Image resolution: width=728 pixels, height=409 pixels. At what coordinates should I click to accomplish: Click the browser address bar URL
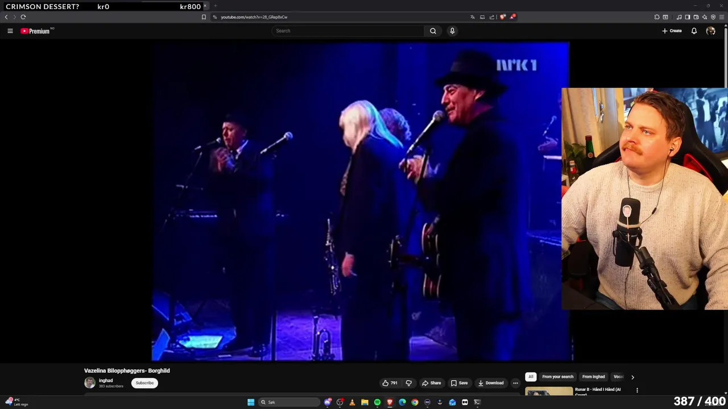click(x=254, y=17)
